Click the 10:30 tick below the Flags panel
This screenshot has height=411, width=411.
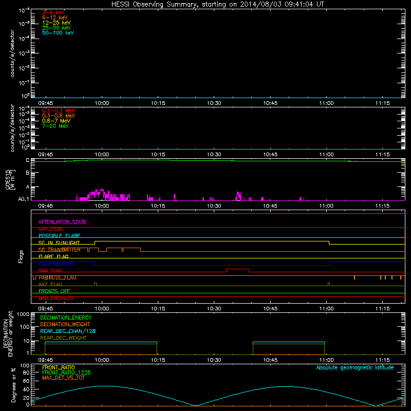pos(214,309)
